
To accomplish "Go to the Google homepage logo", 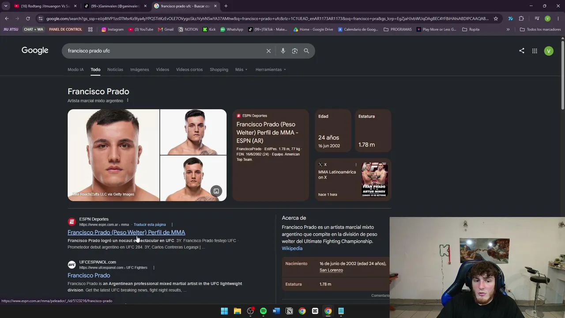I will (x=35, y=50).
